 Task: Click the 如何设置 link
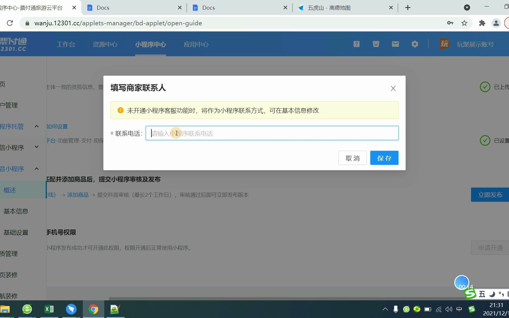pyautogui.click(x=57, y=126)
